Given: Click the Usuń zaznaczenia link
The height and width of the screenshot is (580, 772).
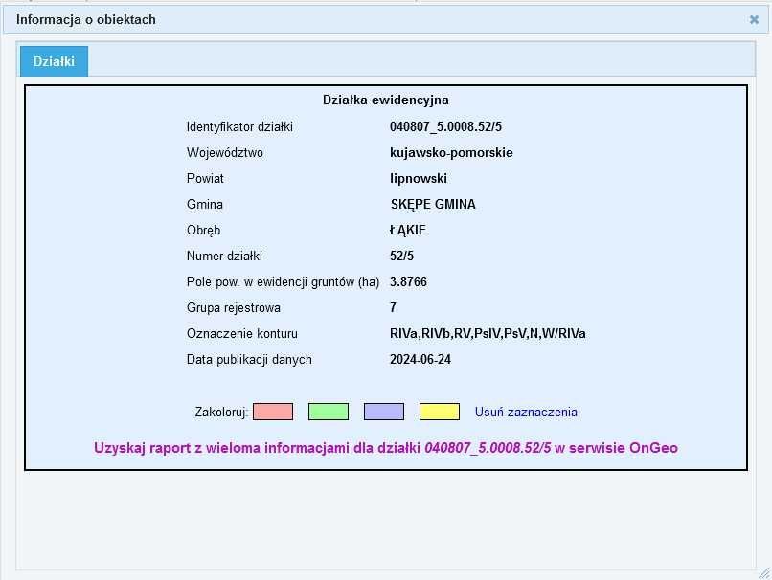Looking at the screenshot, I should [526, 412].
